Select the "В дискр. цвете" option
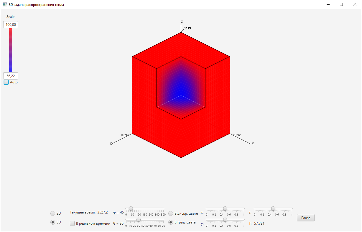 pos(170,213)
